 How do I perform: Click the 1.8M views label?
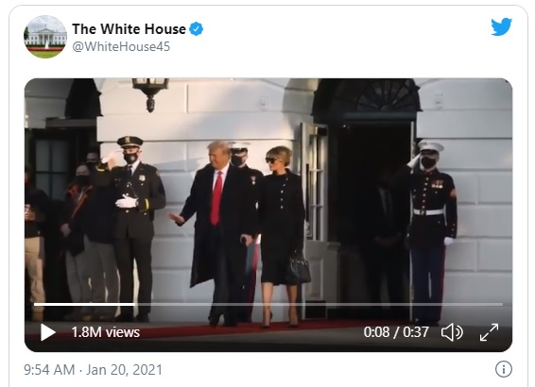(106, 332)
